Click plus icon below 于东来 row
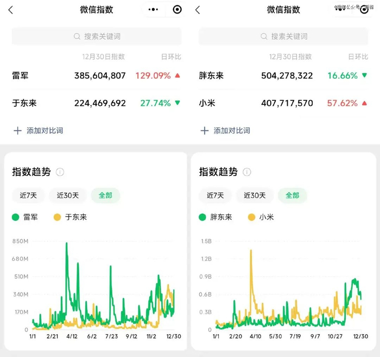Screen dimensions: 380x357 [x=17, y=131]
